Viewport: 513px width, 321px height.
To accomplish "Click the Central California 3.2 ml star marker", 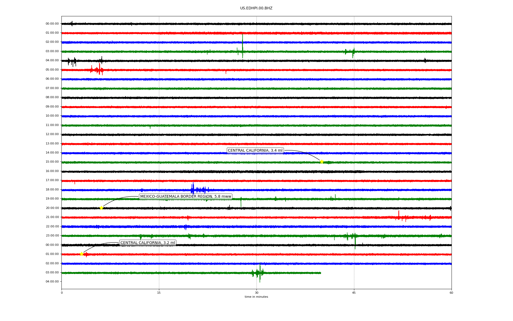I will tap(82, 254).
